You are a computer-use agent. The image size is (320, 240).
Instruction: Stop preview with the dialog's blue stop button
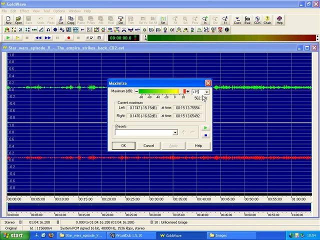click(205, 135)
